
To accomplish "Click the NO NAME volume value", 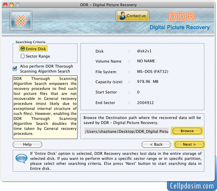I will [x=146, y=61].
